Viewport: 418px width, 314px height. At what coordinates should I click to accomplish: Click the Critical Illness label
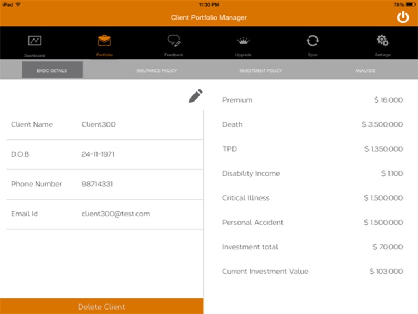246,198
